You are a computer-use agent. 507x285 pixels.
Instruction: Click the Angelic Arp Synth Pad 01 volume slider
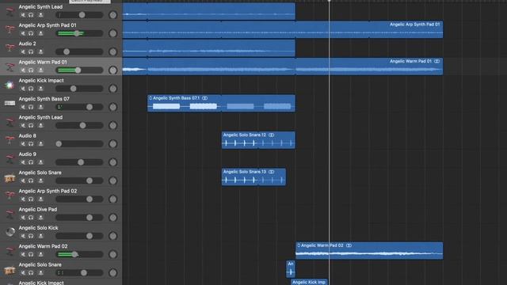click(79, 33)
